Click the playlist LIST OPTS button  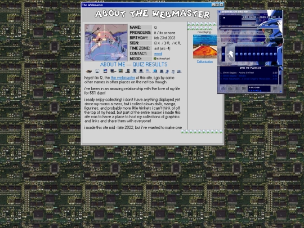[x=275, y=88]
